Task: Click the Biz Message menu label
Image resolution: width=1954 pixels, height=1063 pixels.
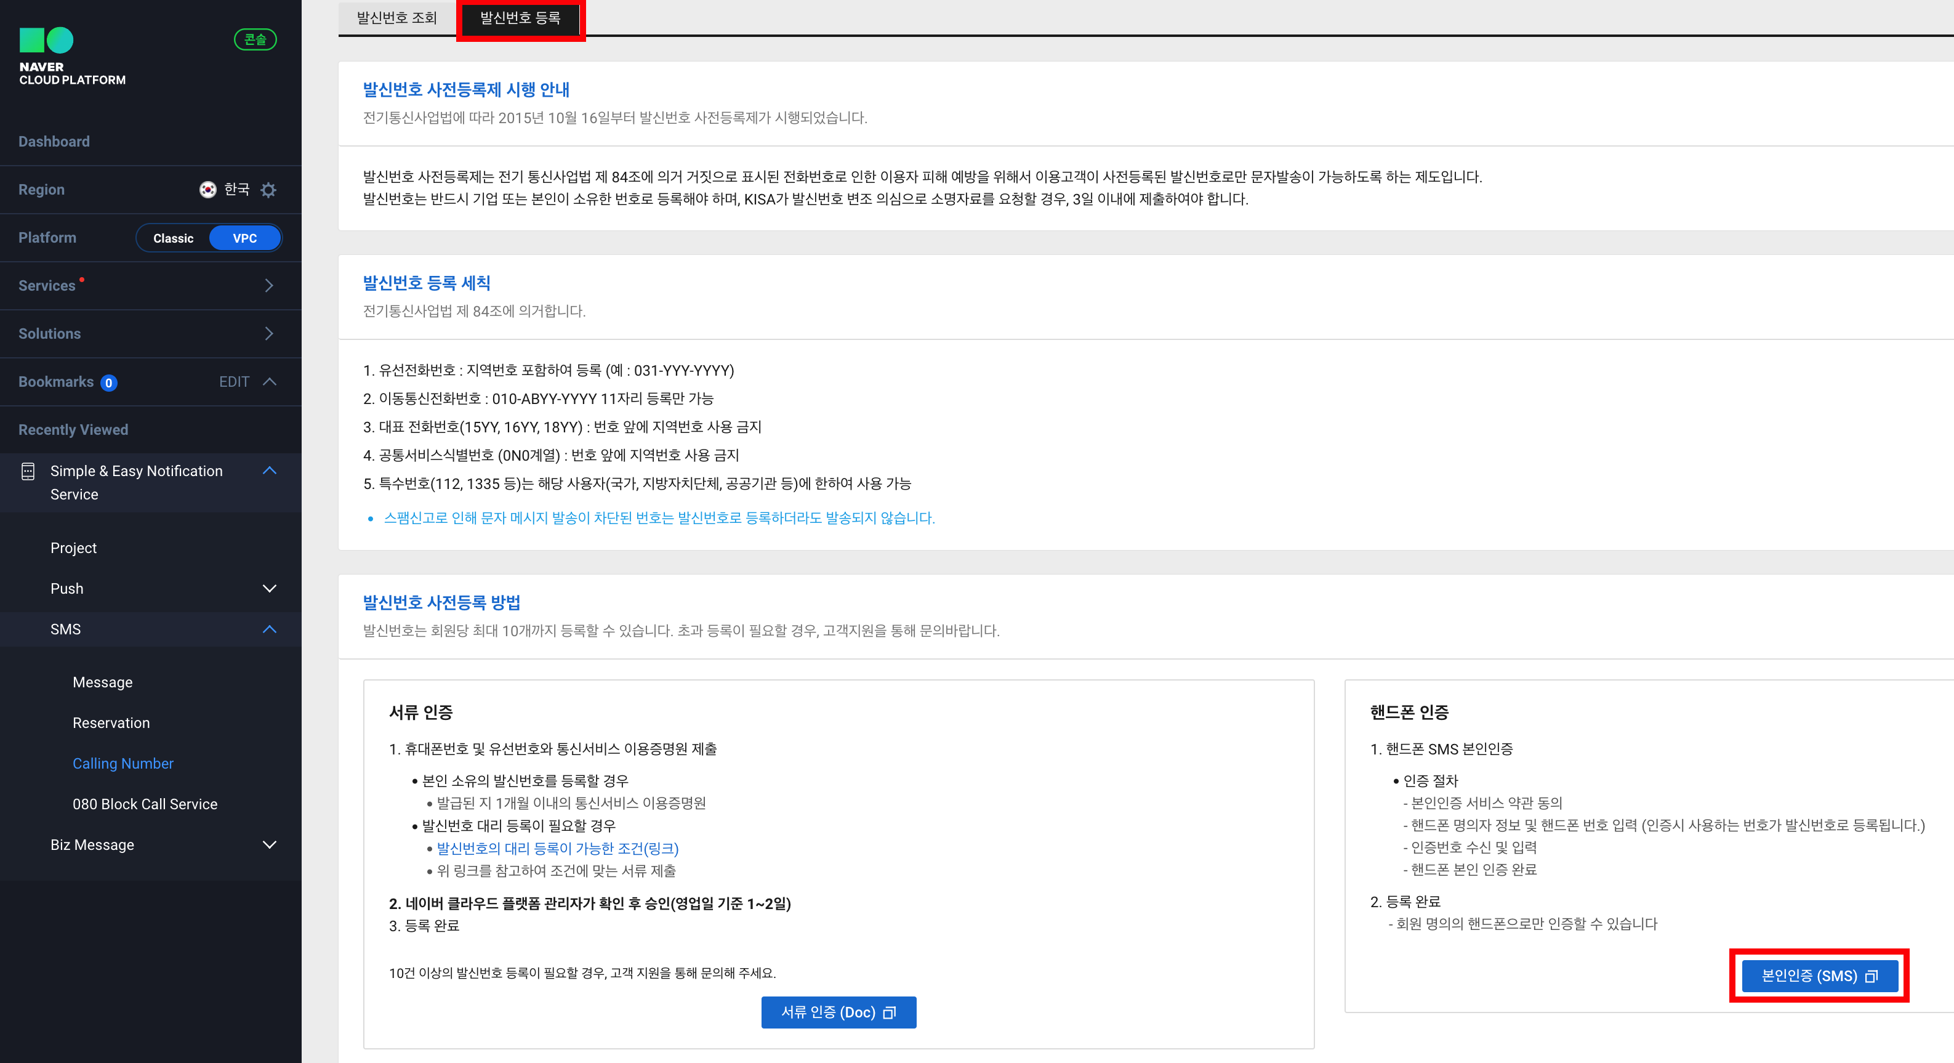Action: [92, 844]
